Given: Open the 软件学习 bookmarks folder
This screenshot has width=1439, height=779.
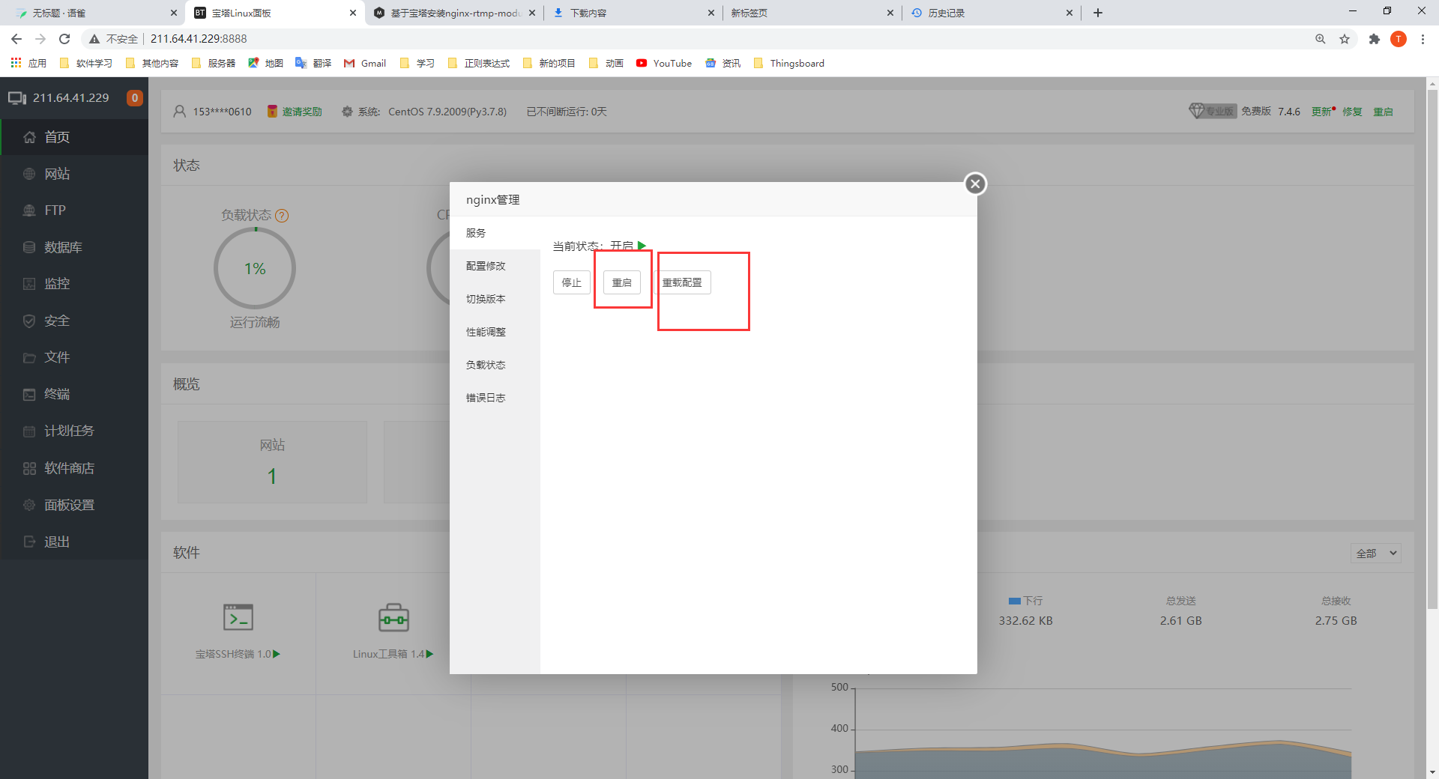Looking at the screenshot, I should tap(86, 64).
